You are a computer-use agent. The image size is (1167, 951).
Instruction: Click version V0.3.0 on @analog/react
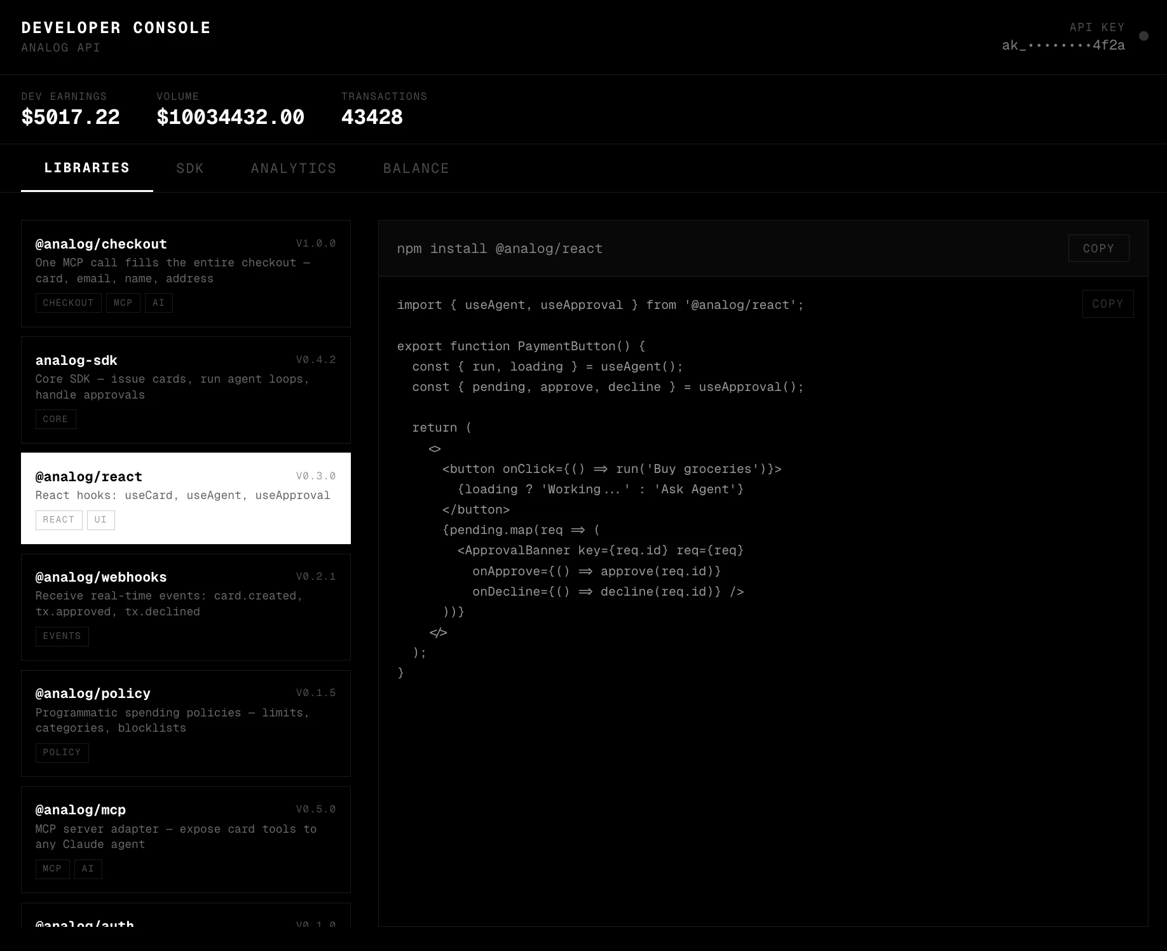316,476
